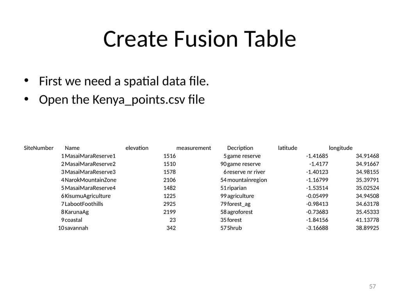Click latitude value -1.53514
Screen dimensions: 400x300
click(x=317, y=188)
